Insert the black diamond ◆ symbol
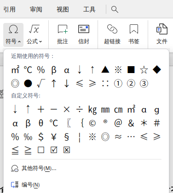Viewport: 173px width, 193px height. [x=157, y=70]
